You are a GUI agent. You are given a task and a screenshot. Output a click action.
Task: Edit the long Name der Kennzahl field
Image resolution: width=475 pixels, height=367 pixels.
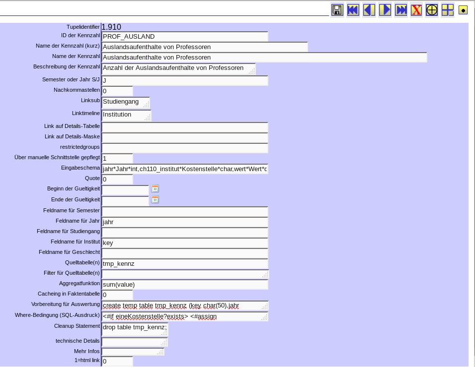(264, 58)
